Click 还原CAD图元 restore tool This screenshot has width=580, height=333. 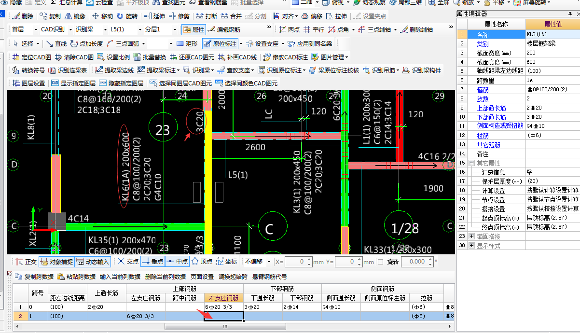192,57
